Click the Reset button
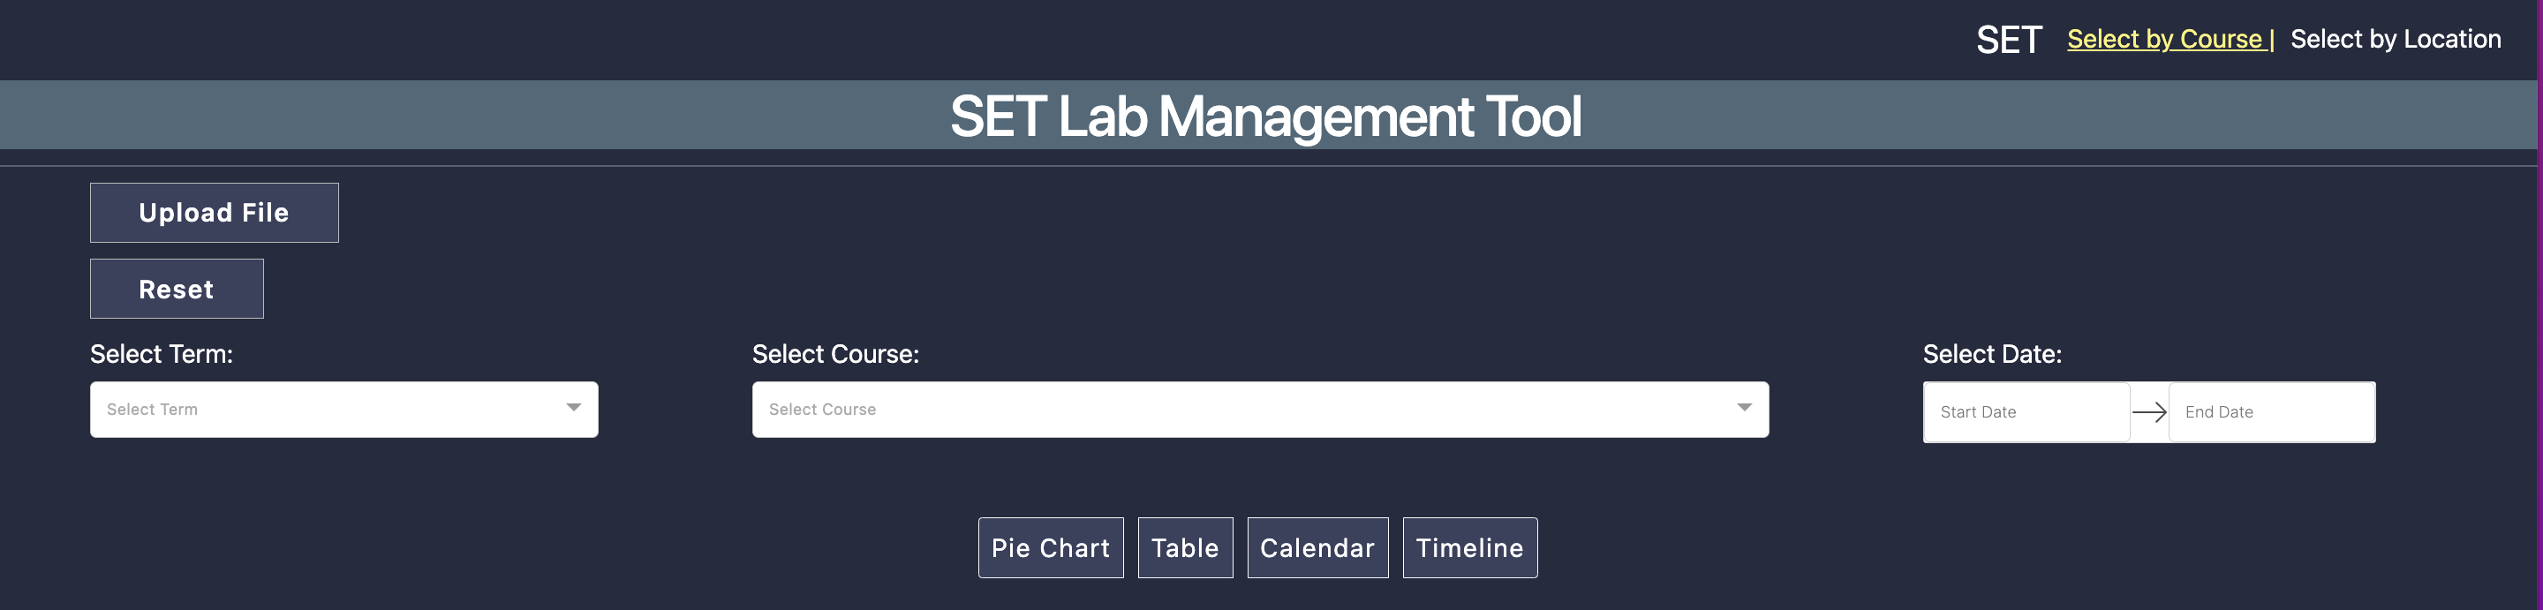Viewport: 2543px width, 610px height. pos(177,290)
